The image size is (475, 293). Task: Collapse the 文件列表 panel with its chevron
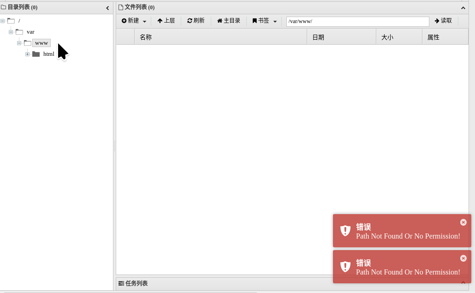pos(463,7)
